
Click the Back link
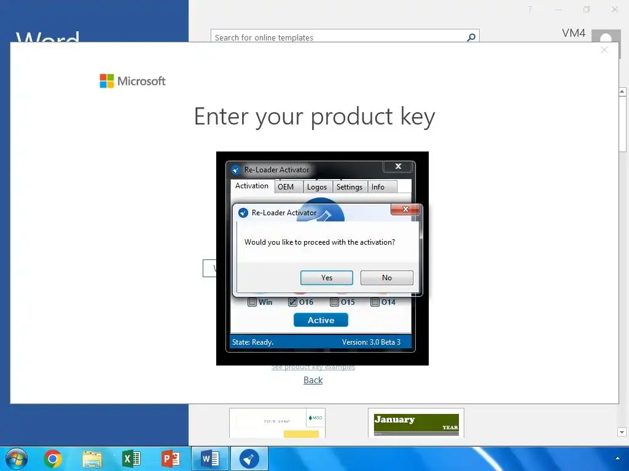[313, 380]
